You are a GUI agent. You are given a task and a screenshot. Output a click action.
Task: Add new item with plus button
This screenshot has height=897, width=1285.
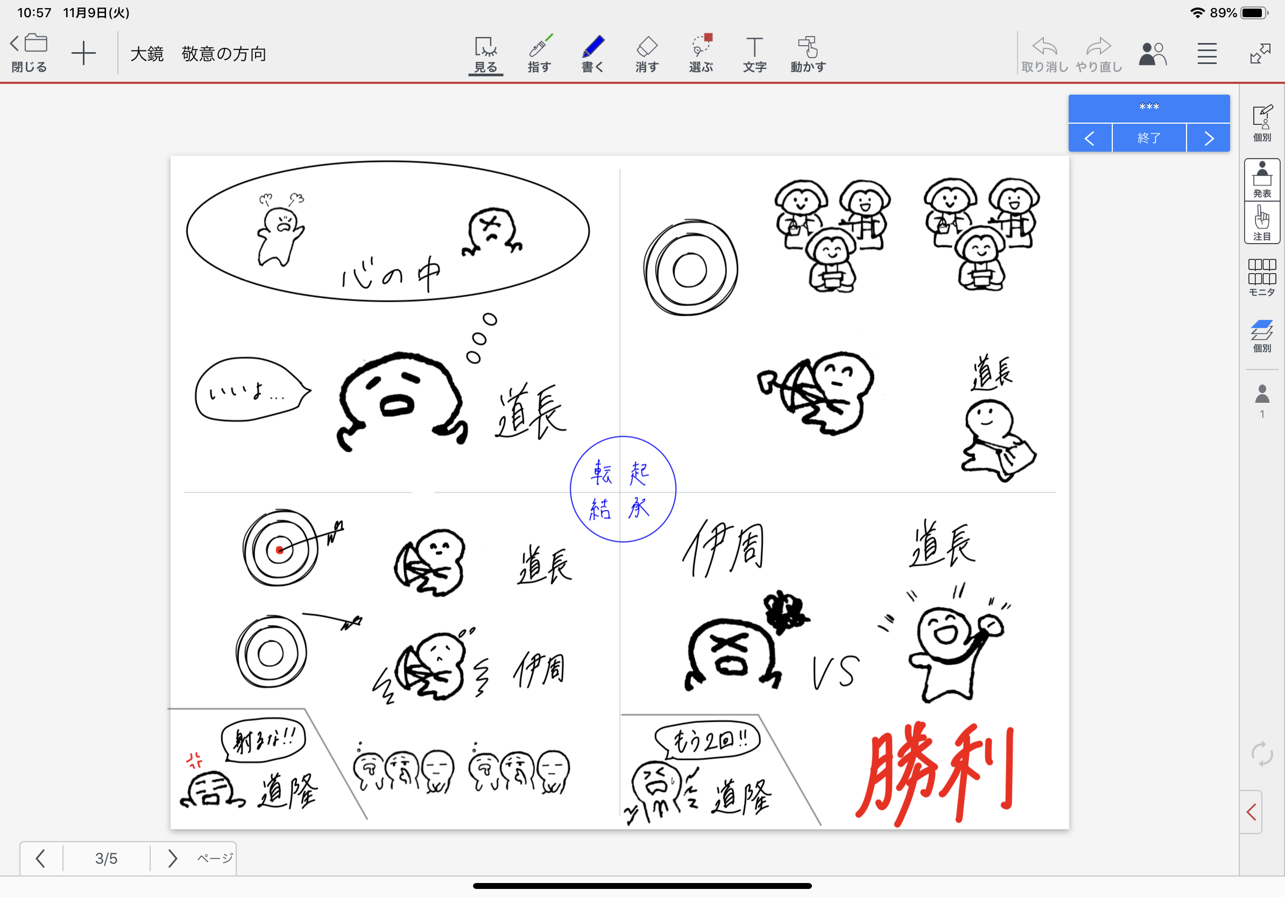[x=83, y=54]
